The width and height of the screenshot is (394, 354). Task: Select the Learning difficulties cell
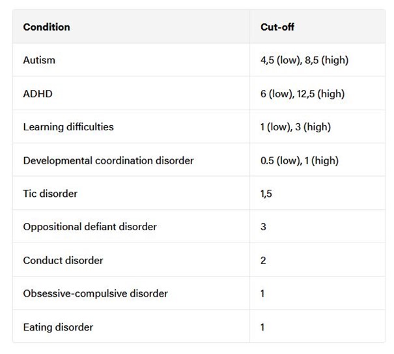tap(68, 126)
